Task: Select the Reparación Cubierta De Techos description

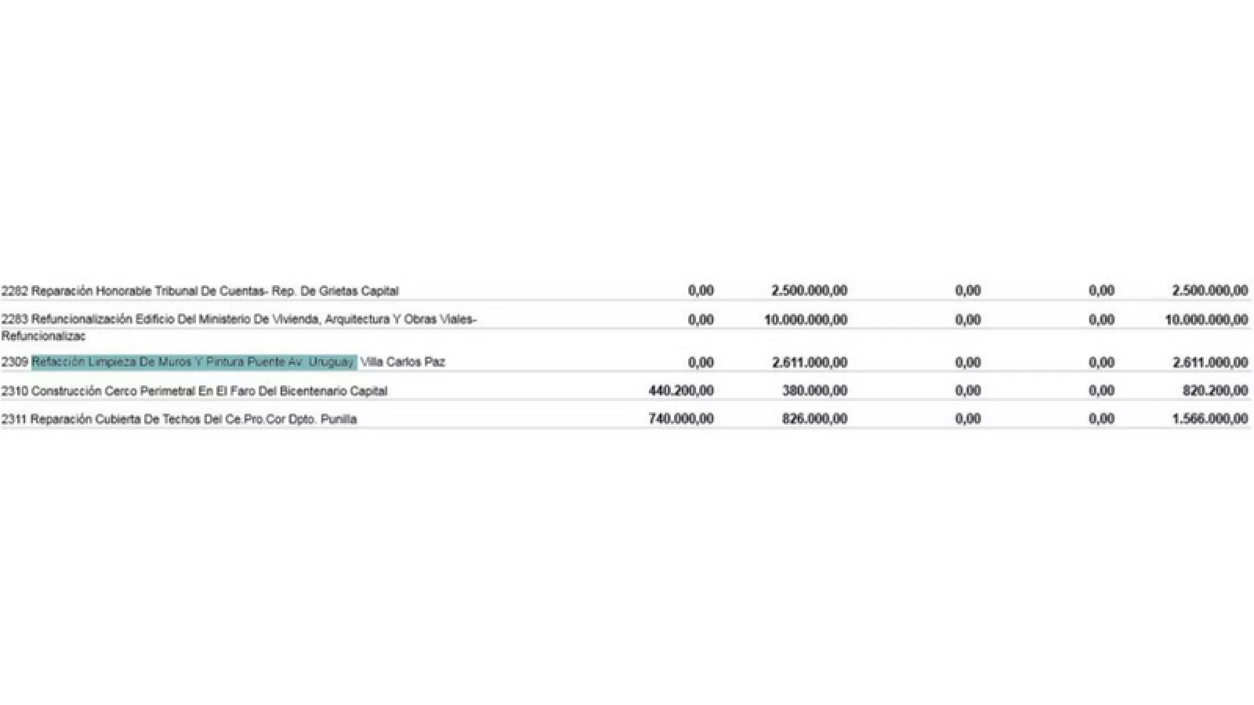Action: click(x=194, y=419)
